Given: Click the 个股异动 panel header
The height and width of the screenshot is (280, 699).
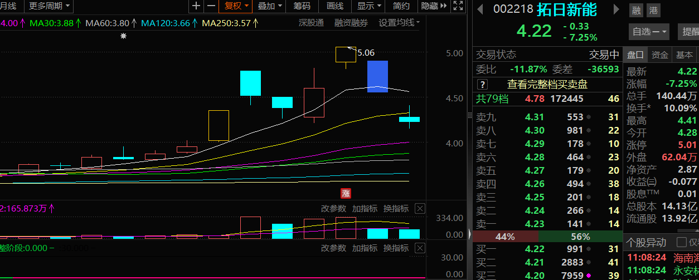Looking at the screenshot, I should click(x=647, y=242).
